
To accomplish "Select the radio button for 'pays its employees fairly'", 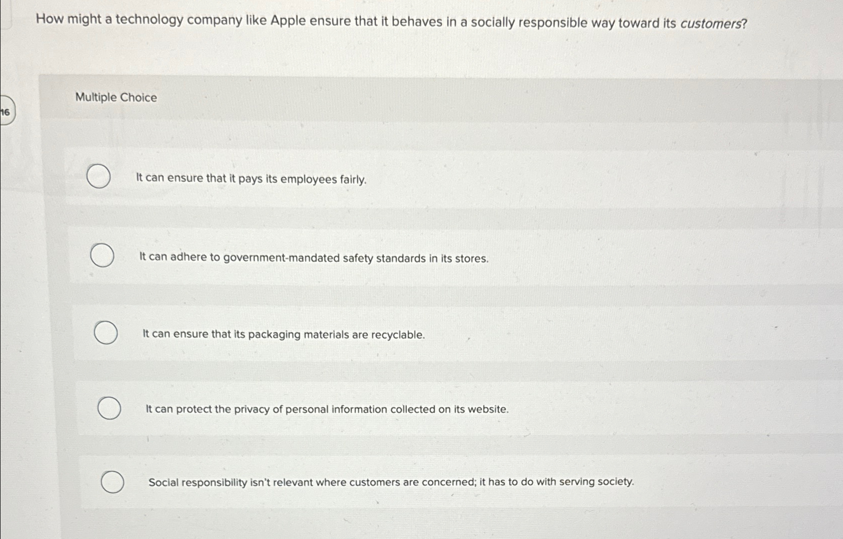I will [x=98, y=176].
